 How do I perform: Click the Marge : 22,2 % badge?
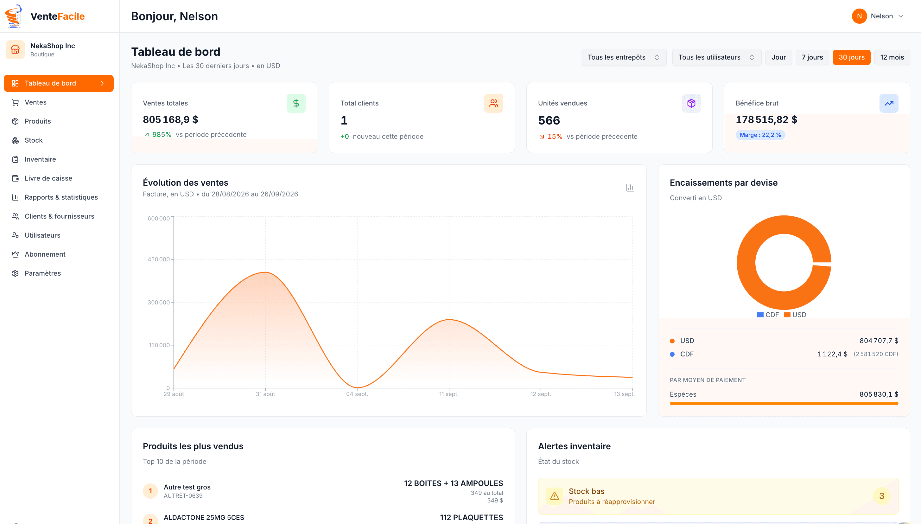(760, 135)
